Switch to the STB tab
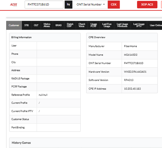 tap(27, 25)
